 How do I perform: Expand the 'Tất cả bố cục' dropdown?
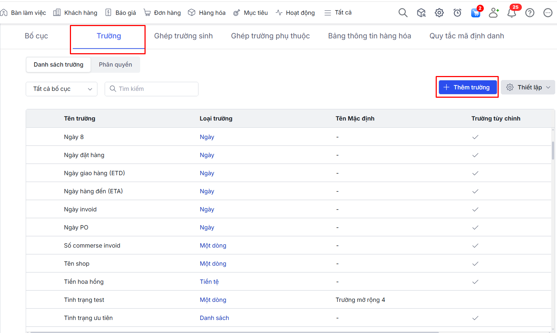click(x=62, y=89)
